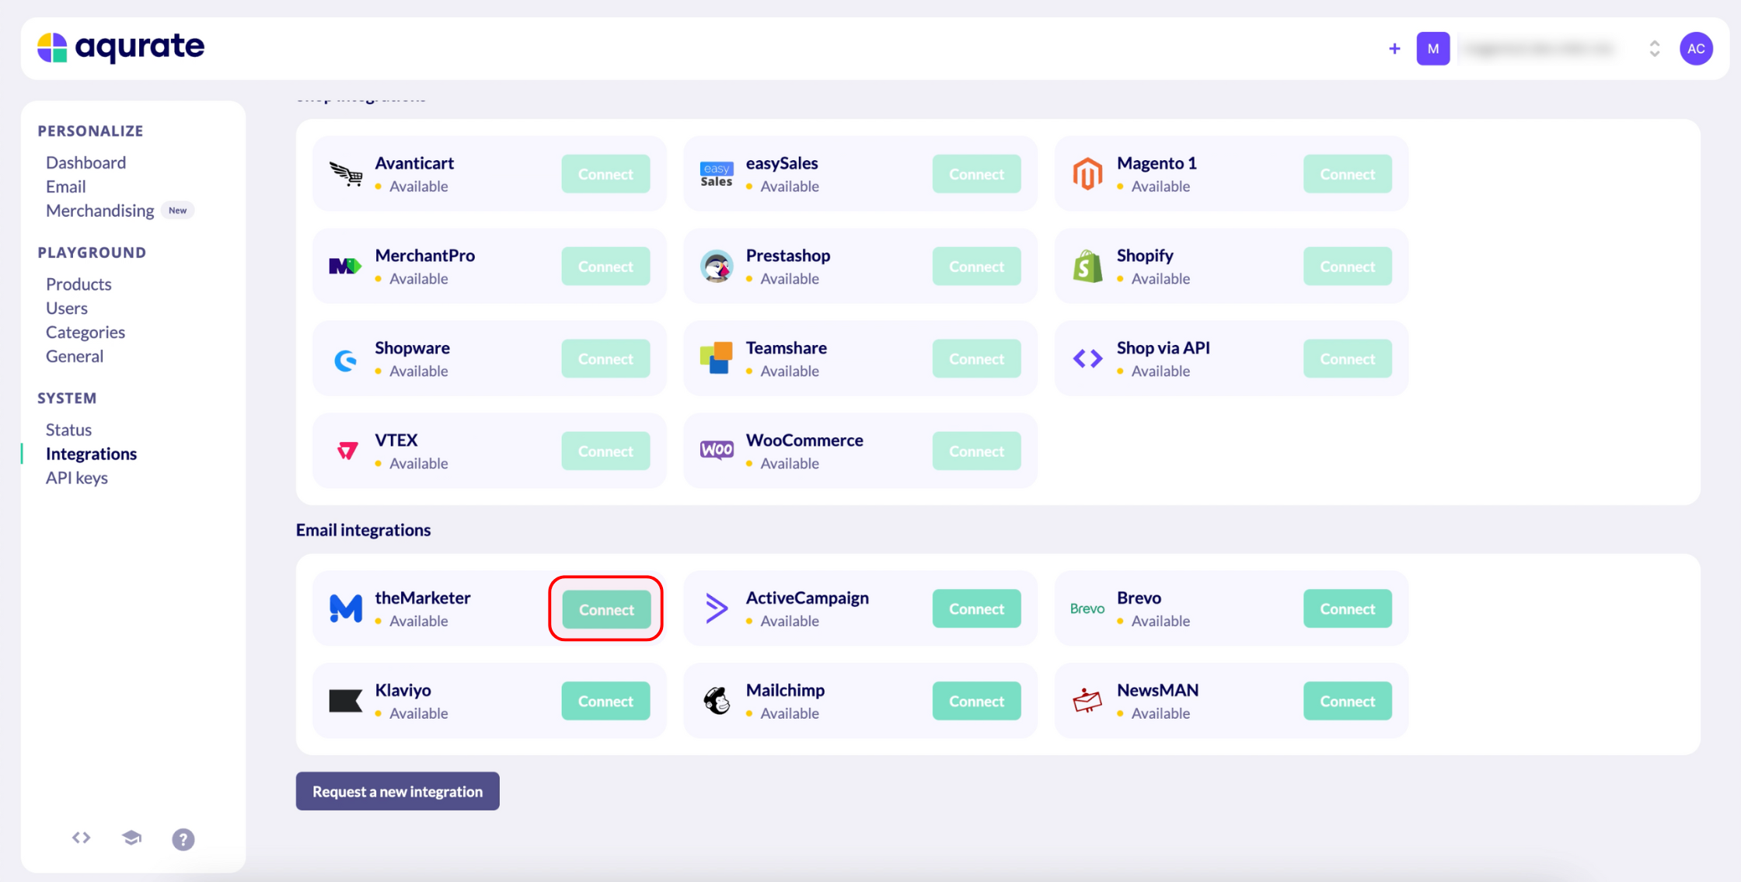
Task: Open the AC user avatar menu
Action: (x=1696, y=49)
